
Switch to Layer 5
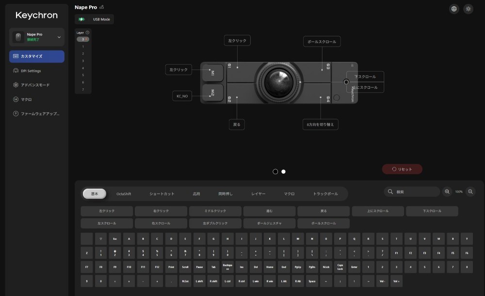83,75
